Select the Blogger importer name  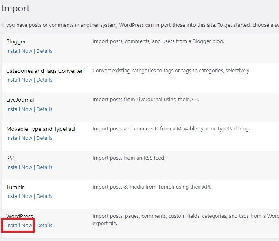pyautogui.click(x=16, y=42)
